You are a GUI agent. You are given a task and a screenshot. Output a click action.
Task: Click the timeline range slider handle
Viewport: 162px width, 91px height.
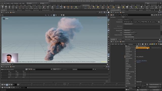click(x=28, y=88)
